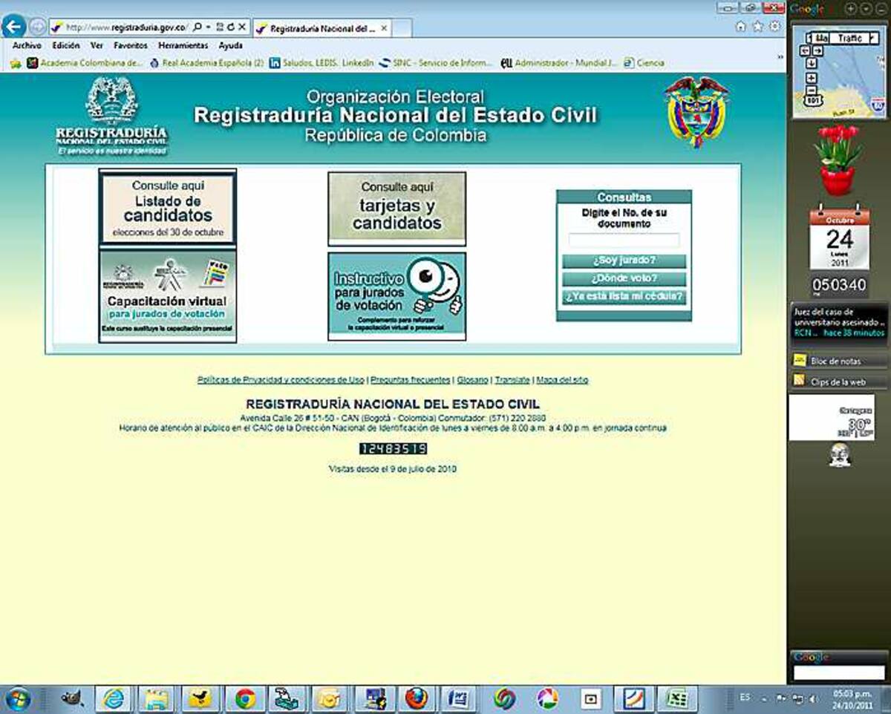
Task: Open the Preguntas frecuentes link
Action: pyautogui.click(x=411, y=380)
